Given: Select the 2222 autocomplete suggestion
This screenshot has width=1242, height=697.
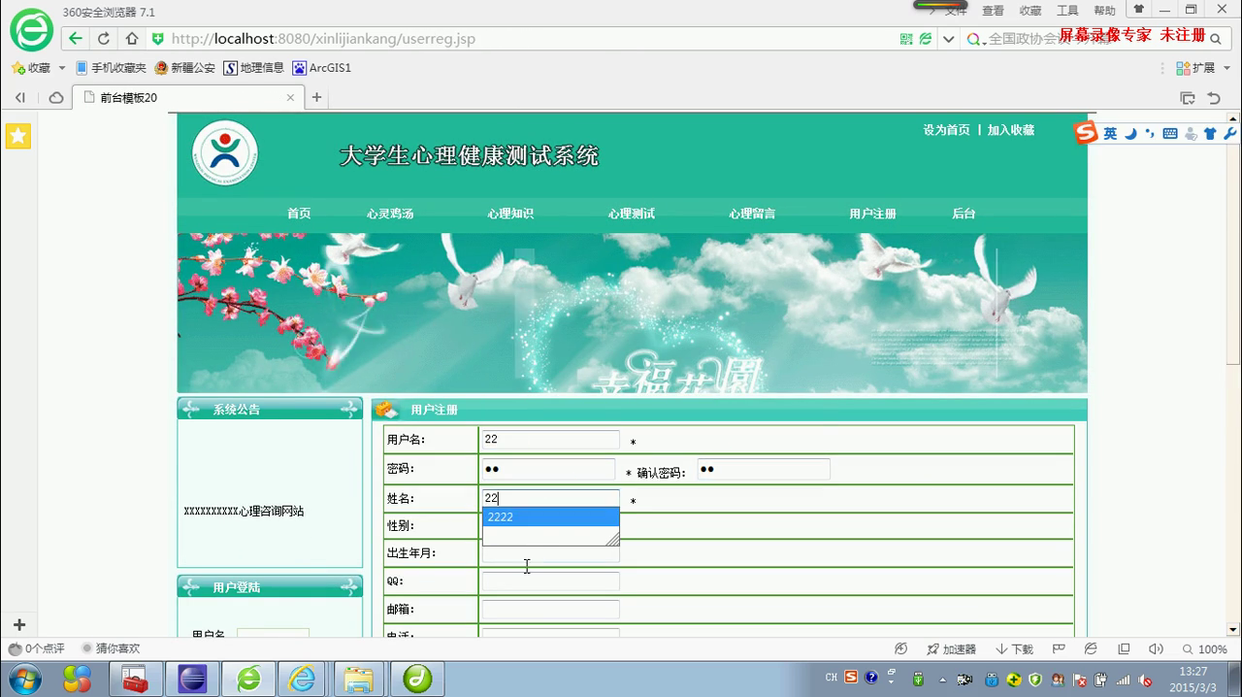Looking at the screenshot, I should coord(550,516).
